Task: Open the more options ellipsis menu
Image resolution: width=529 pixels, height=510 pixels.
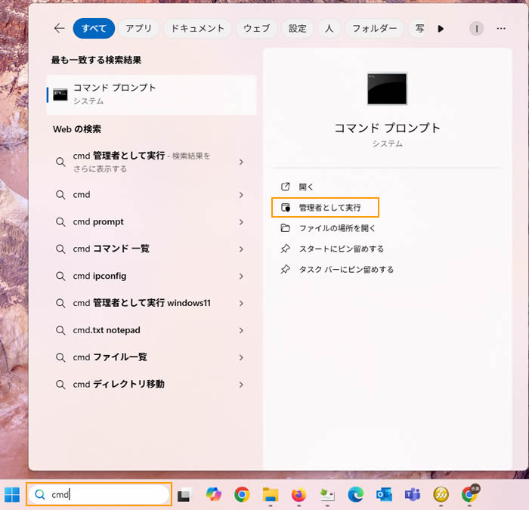Action: click(x=500, y=29)
